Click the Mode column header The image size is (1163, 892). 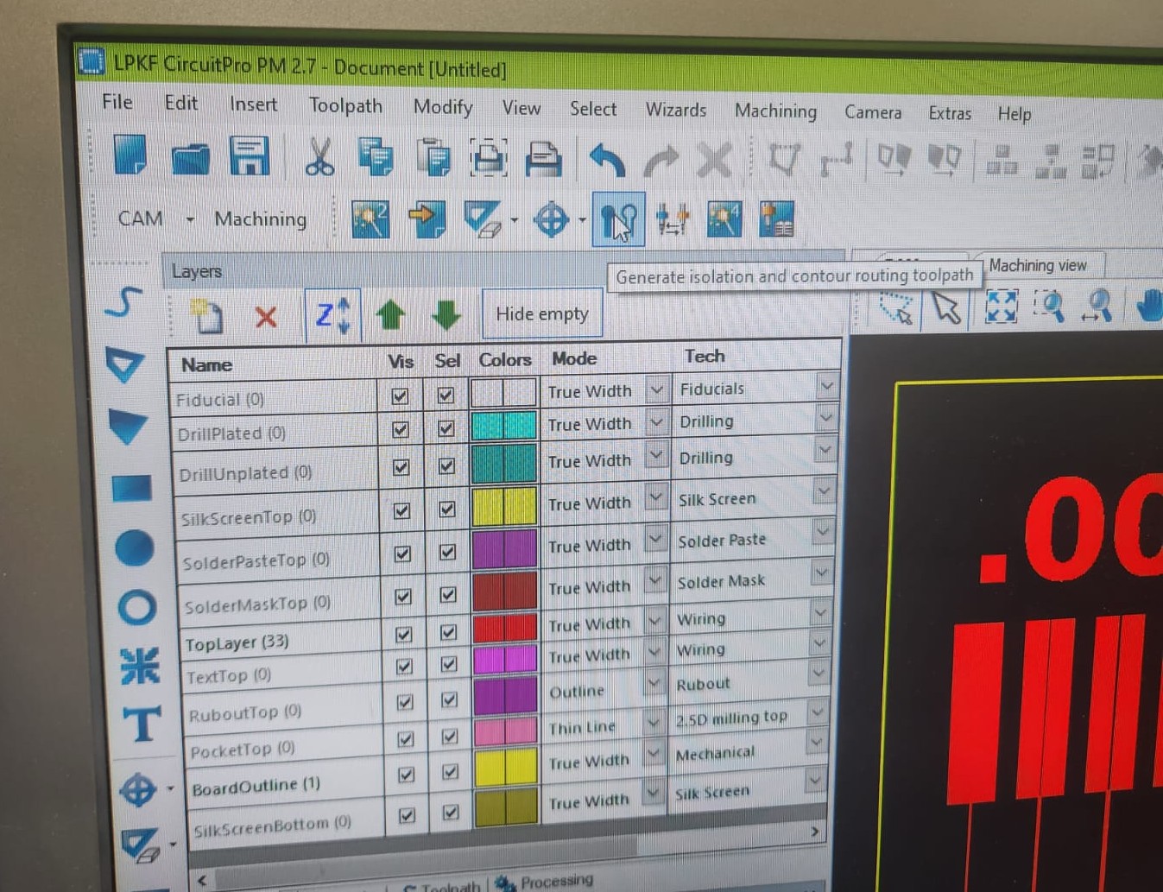pos(574,357)
